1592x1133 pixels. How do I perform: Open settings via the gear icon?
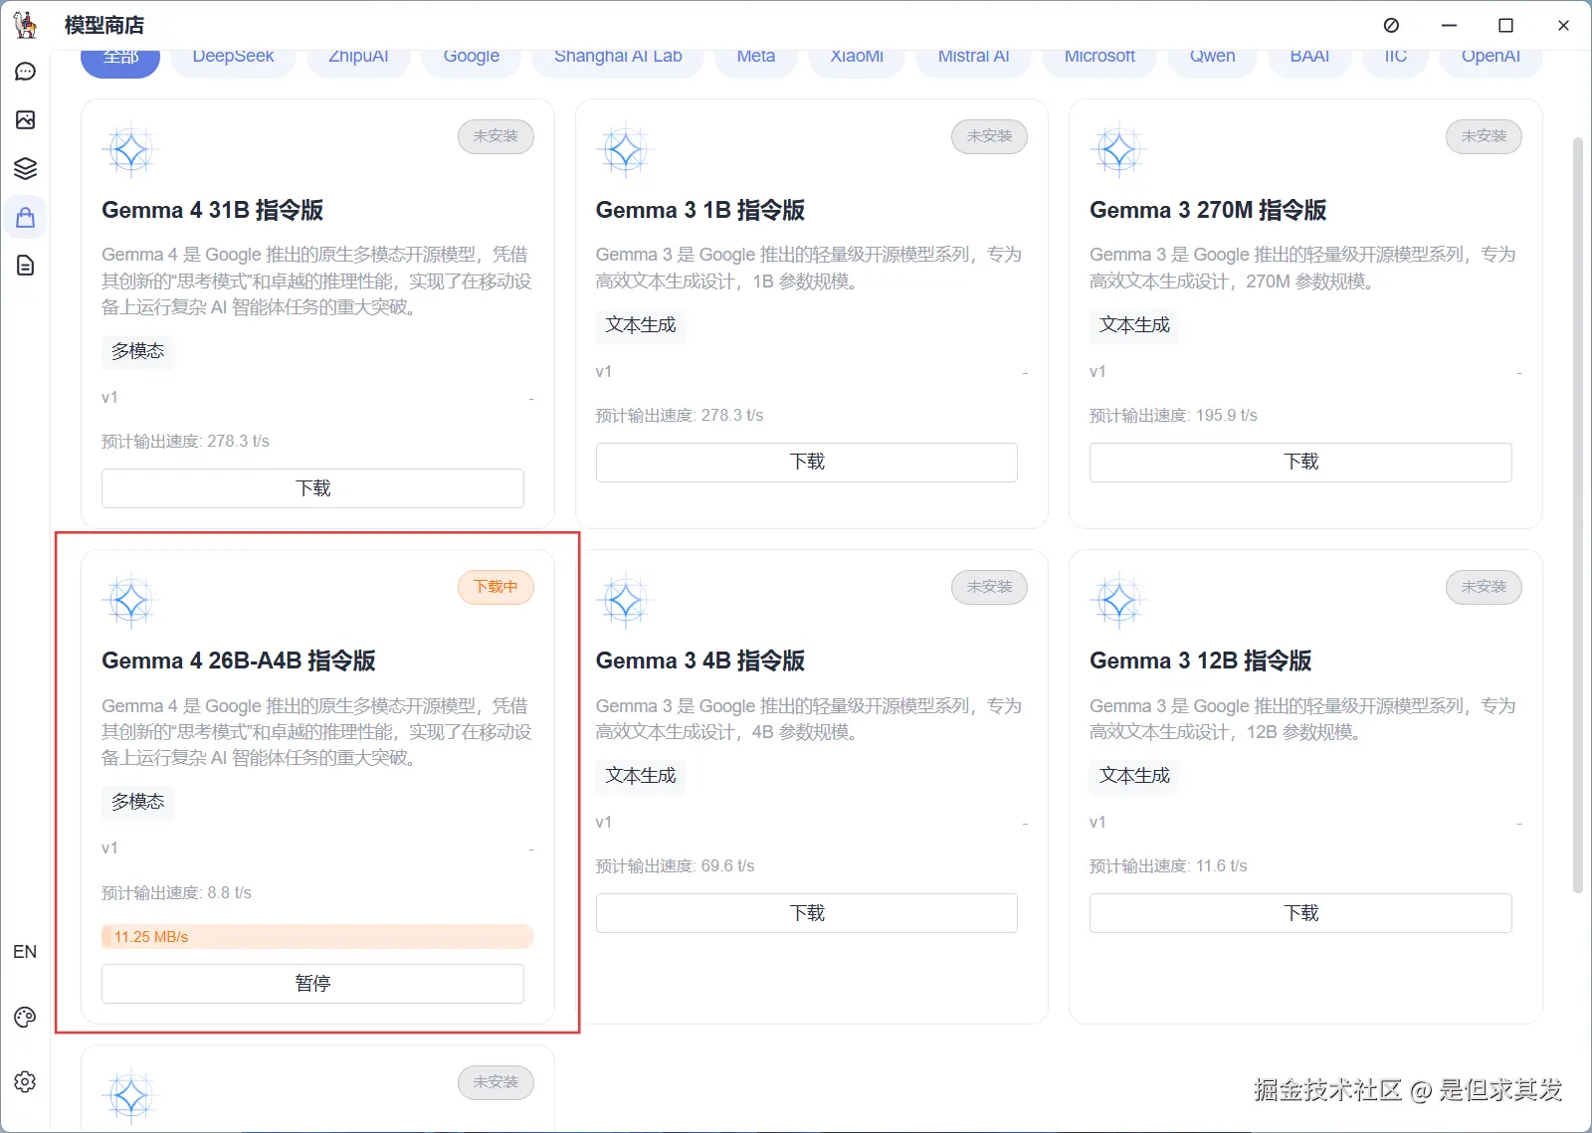(25, 1082)
